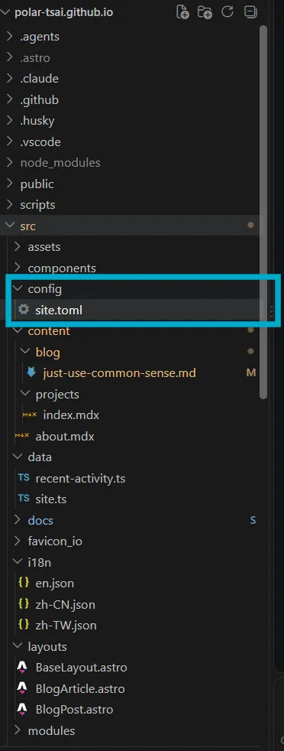
Task: Click the MDX icon beside about.mdx
Action: point(22,436)
